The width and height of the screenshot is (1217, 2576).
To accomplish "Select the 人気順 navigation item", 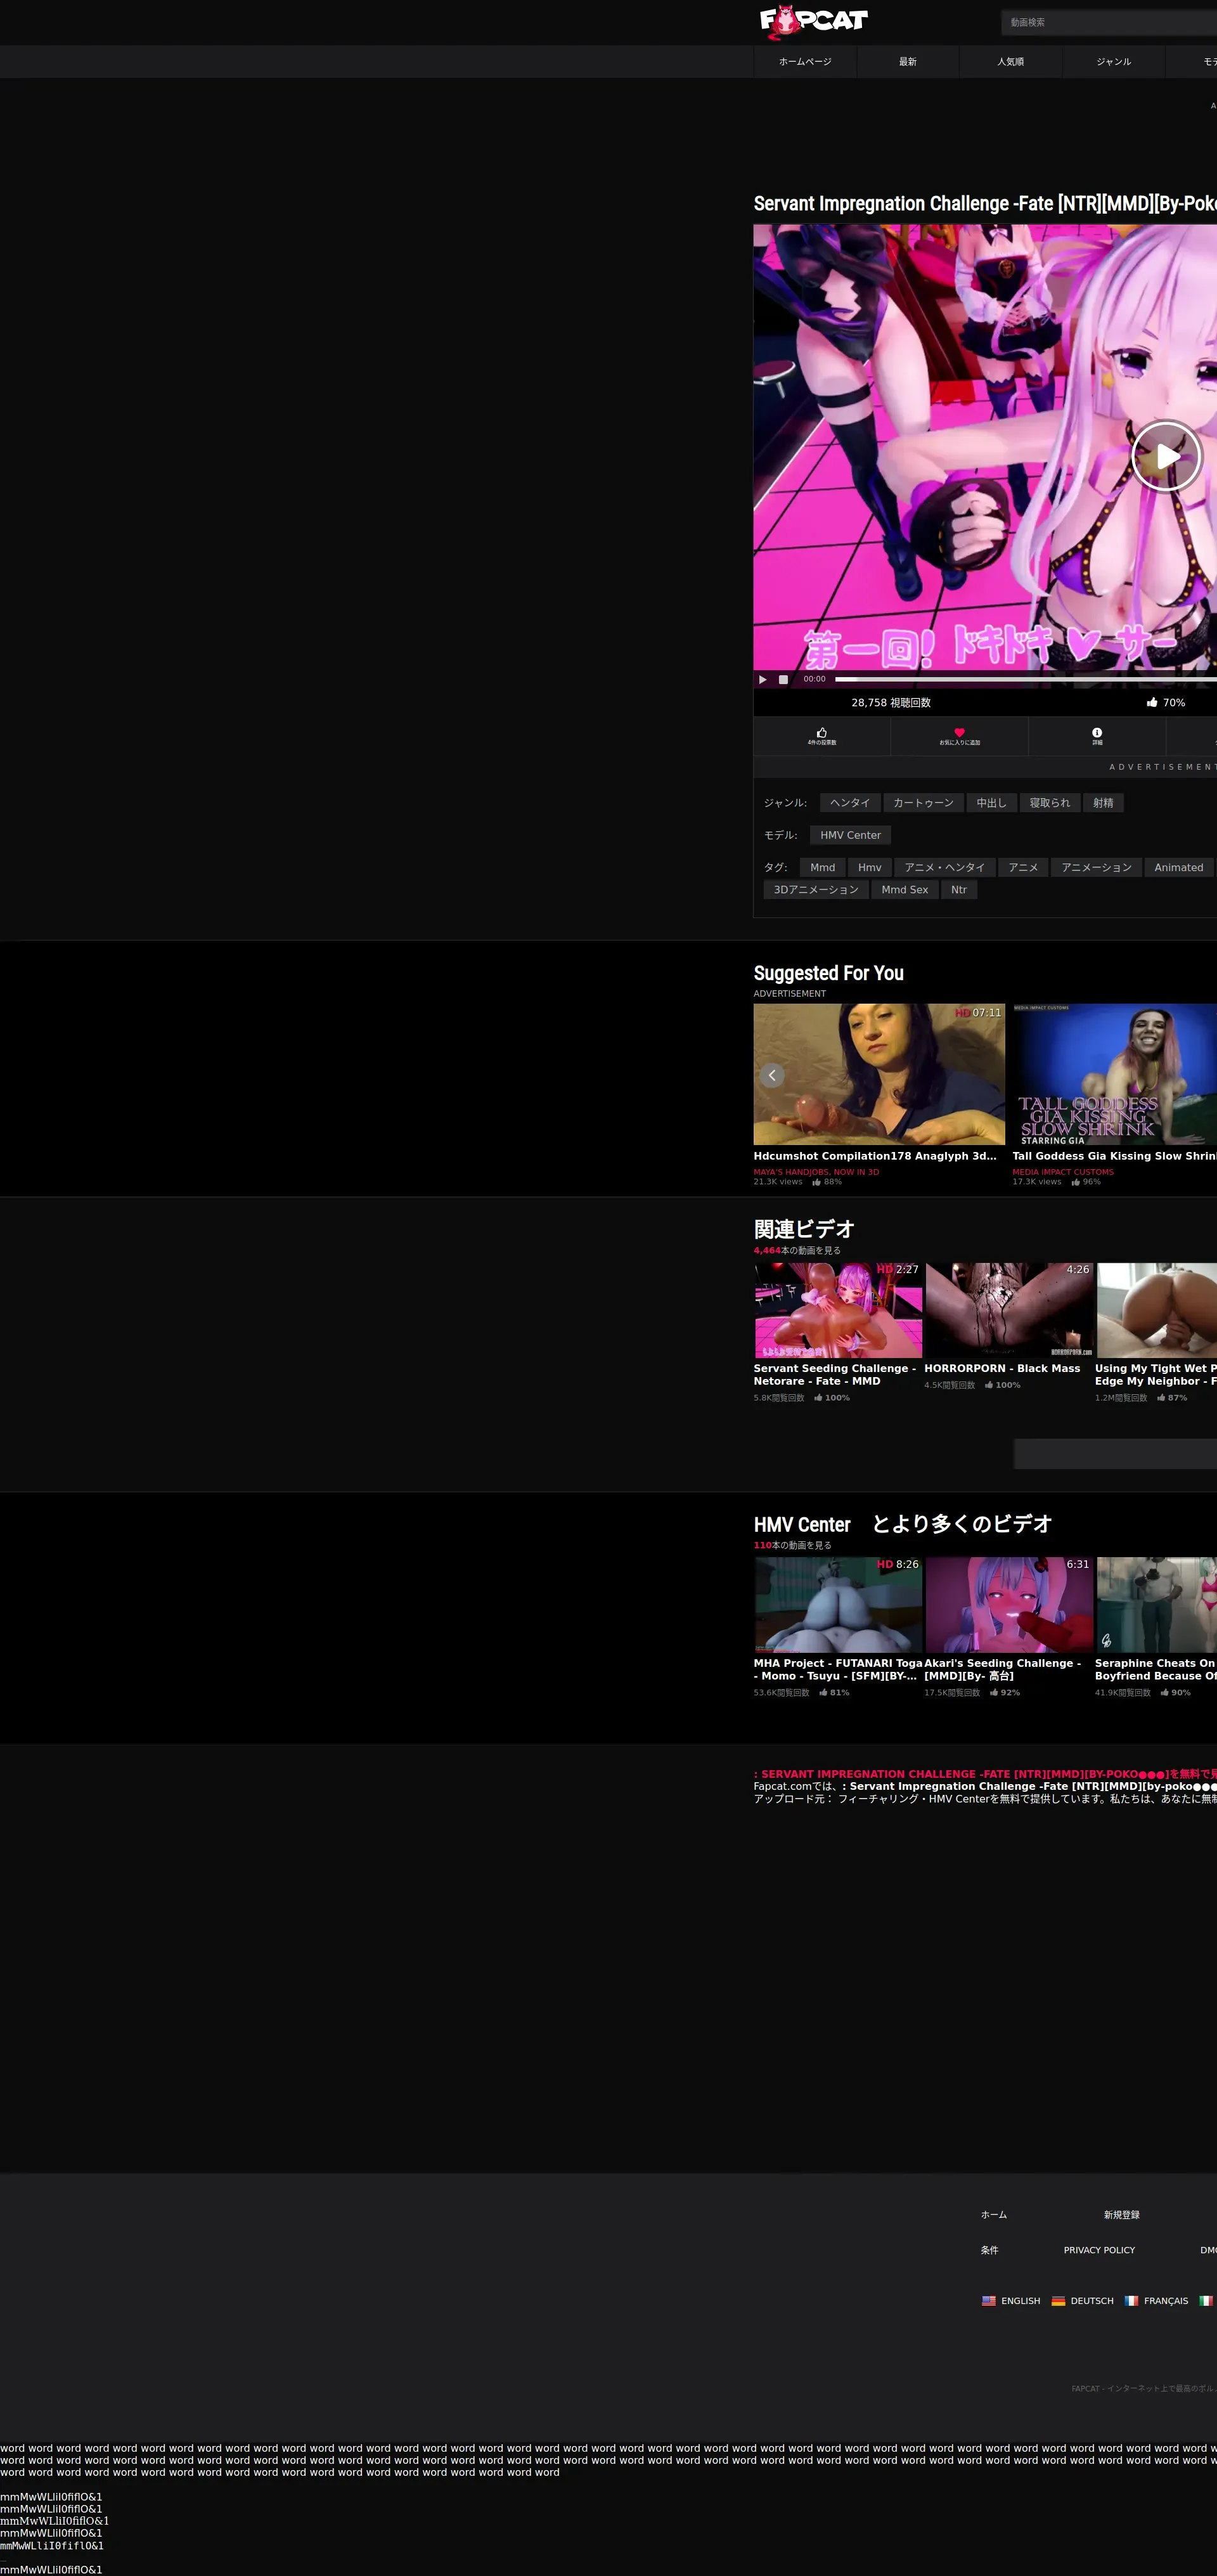I will point(1010,62).
